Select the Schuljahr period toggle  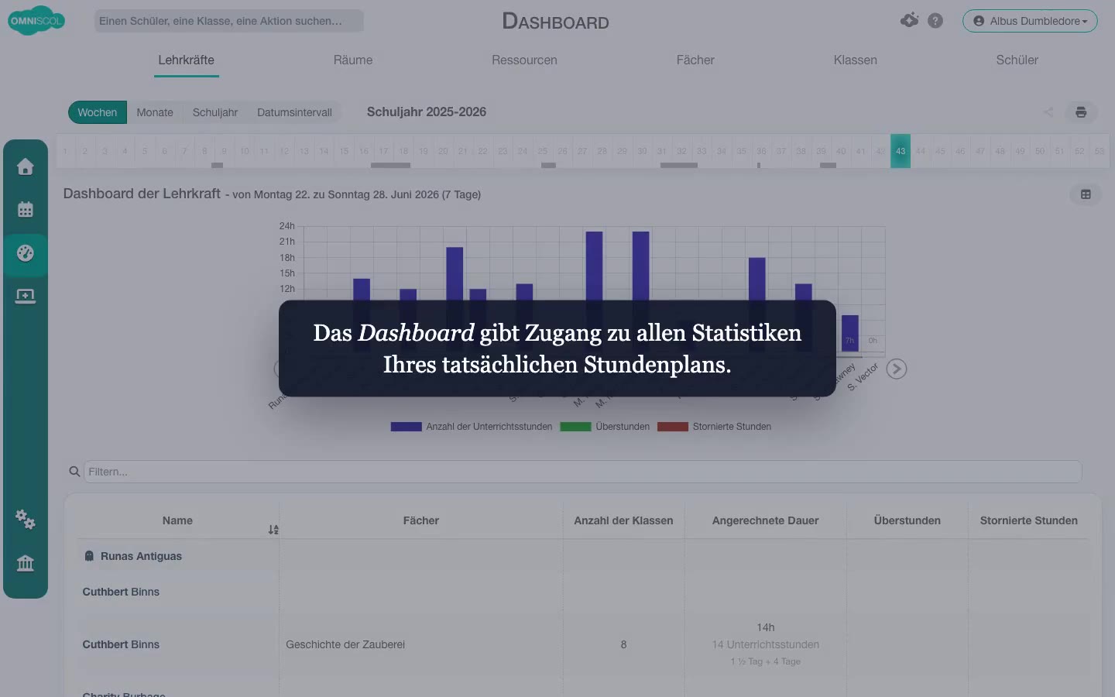click(215, 112)
